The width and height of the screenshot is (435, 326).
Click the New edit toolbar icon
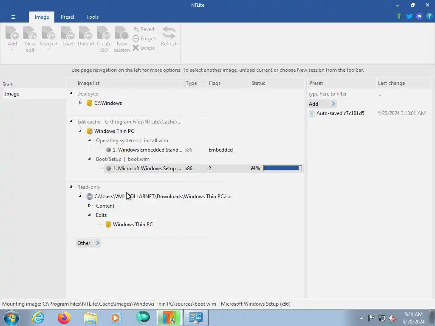click(x=30, y=33)
